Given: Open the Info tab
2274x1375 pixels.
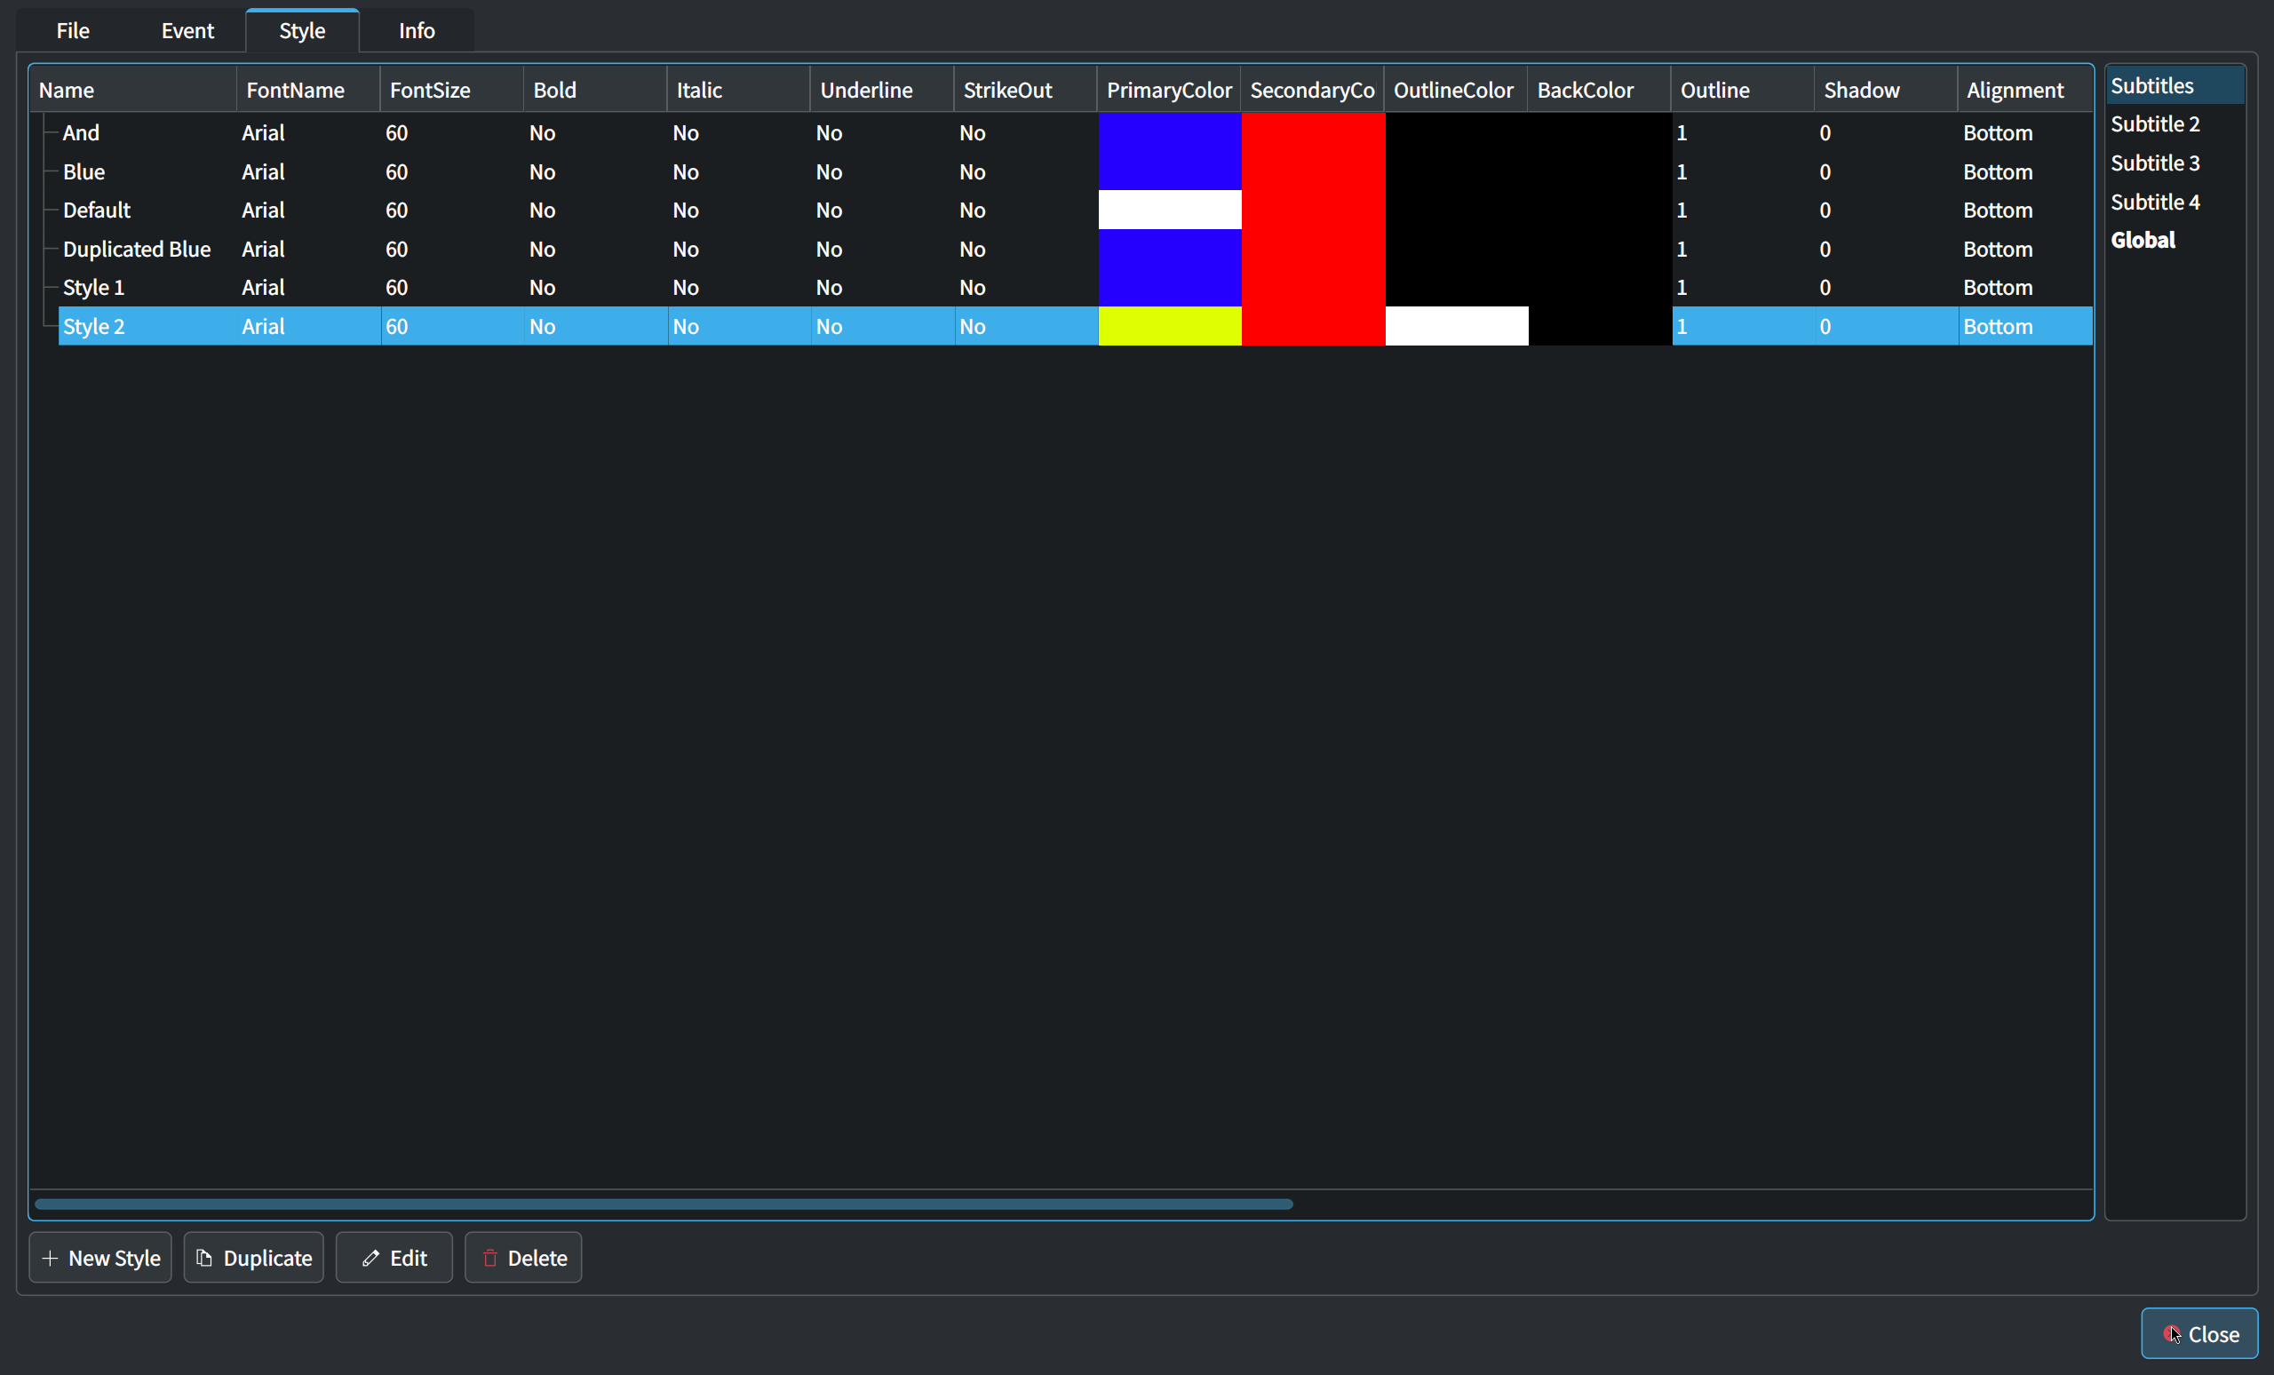Looking at the screenshot, I should click(x=417, y=30).
